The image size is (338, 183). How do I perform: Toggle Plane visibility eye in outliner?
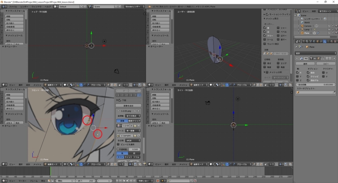(x=329, y=33)
